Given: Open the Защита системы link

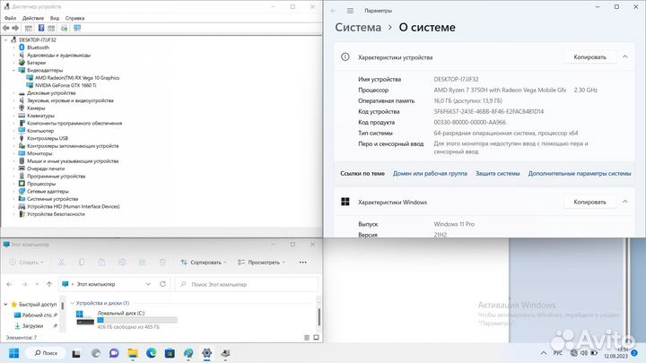Looking at the screenshot, I should 497,174.
